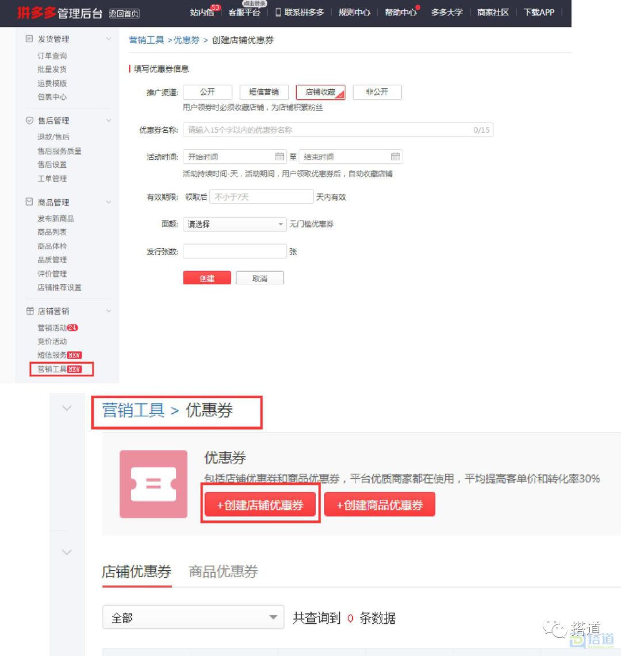
Task: Click the phone icon beside 联系拼多多
Action: (278, 13)
